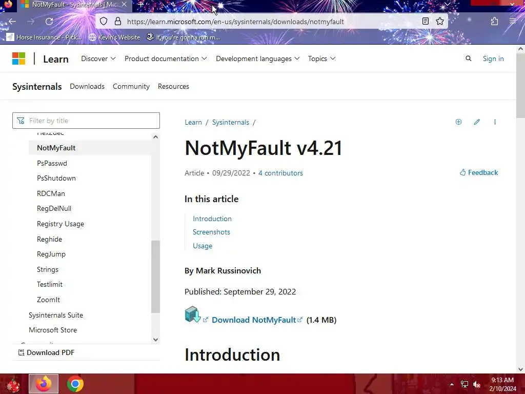Jump to the Introduction section link

click(212, 219)
